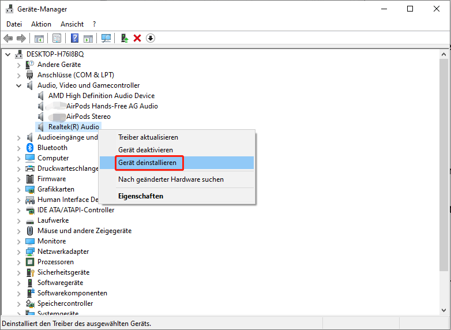Click the Andere Geräte unknown device icon
451x330 pixels.
point(30,65)
